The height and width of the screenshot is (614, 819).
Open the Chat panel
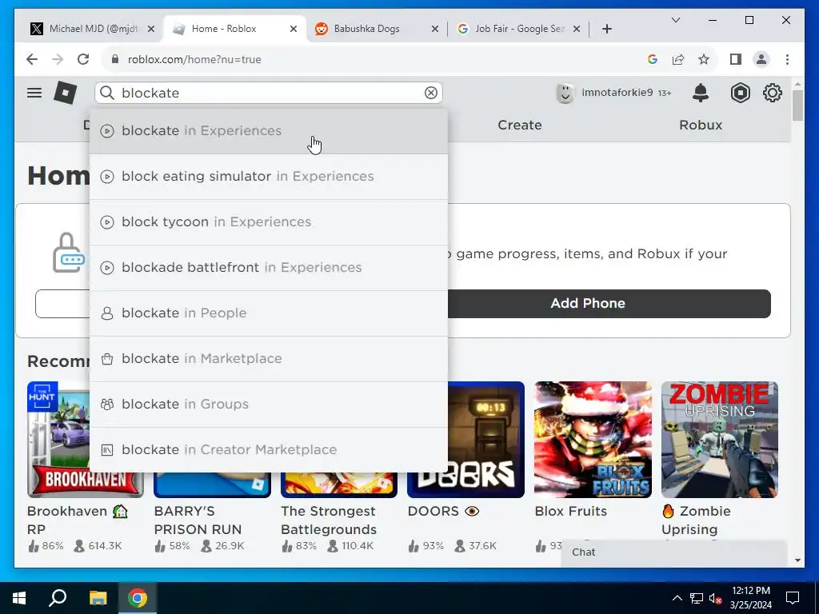coord(674,552)
